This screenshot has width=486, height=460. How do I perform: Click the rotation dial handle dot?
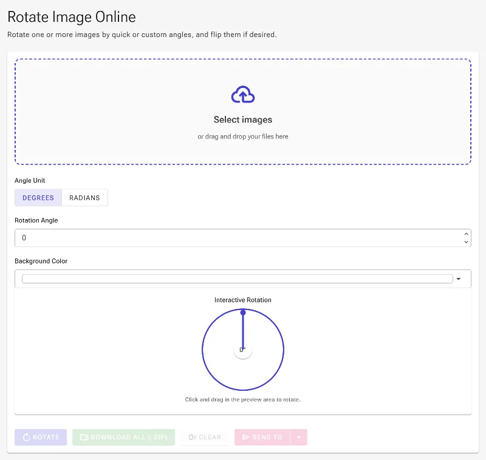243,313
